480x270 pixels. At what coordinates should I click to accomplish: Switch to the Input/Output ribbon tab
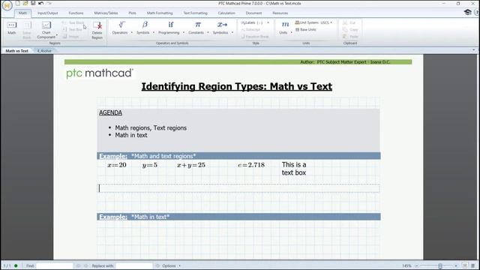(x=48, y=13)
